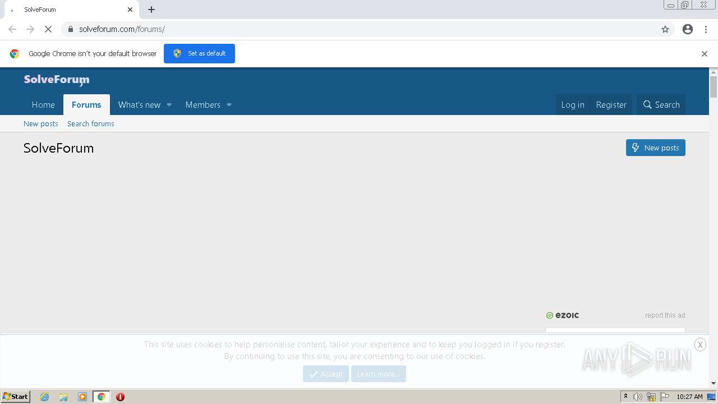The image size is (718, 404).
Task: Open the What's new nav item
Action: click(x=139, y=105)
